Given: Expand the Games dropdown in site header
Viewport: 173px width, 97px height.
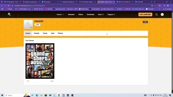Looking at the screenshot, I should pyautogui.click(x=60, y=15).
